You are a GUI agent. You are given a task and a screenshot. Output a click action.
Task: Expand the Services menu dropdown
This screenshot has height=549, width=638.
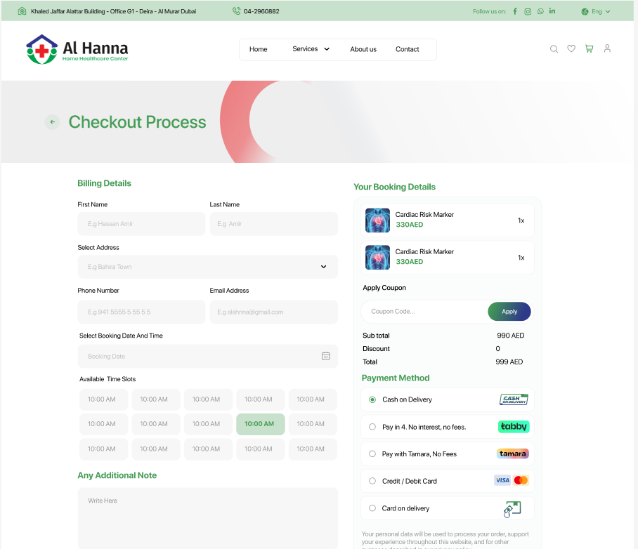pyautogui.click(x=311, y=49)
